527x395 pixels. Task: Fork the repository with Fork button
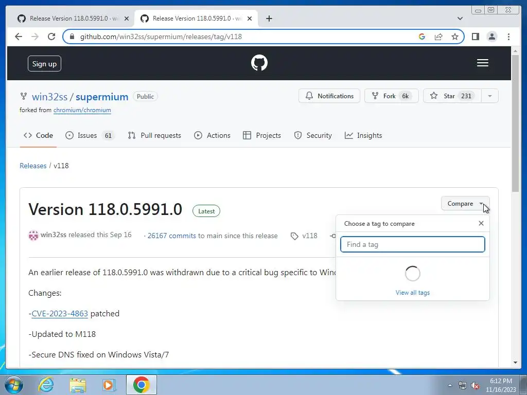coord(391,96)
